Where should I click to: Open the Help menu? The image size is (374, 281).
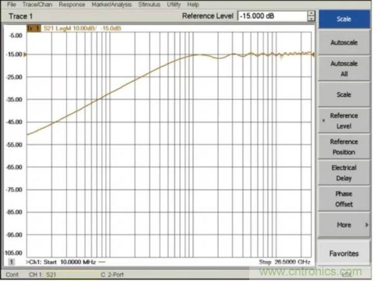[x=193, y=4]
